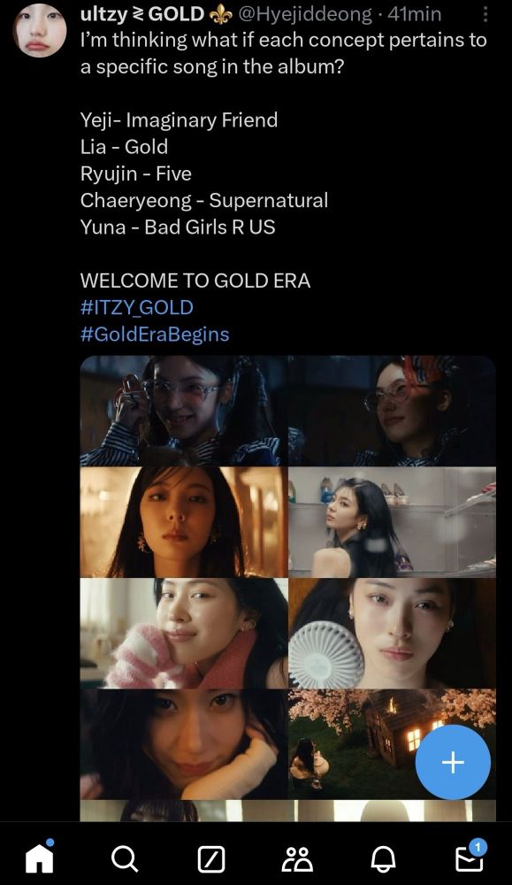This screenshot has width=512, height=885.
Task: Open the photo with shoe shelves background
Action: click(x=393, y=522)
